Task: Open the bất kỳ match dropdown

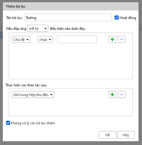Action: [38, 28]
